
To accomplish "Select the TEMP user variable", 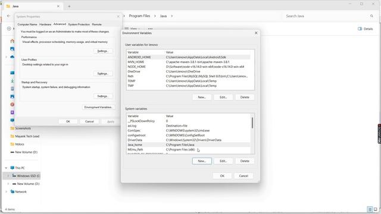I will (188, 81).
